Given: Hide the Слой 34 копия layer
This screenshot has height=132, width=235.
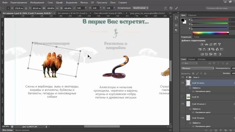Looking at the screenshot, I should (x=183, y=118).
